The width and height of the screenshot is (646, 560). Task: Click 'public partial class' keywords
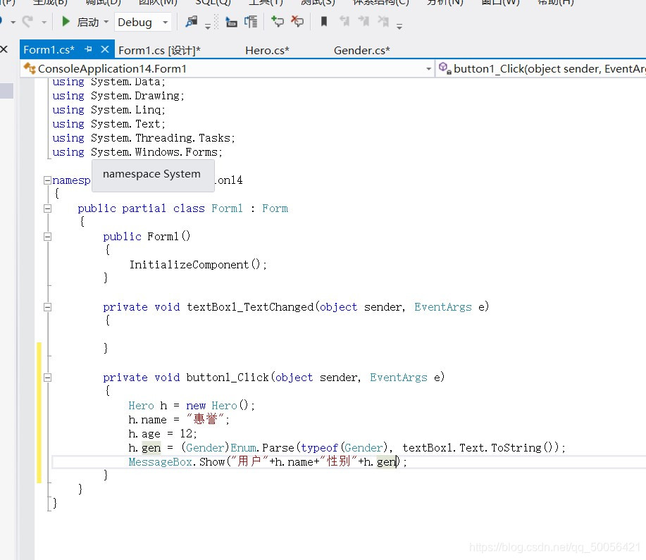[x=142, y=209]
